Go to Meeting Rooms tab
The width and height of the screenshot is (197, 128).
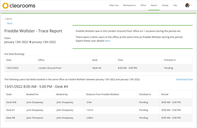[x=129, y=5]
